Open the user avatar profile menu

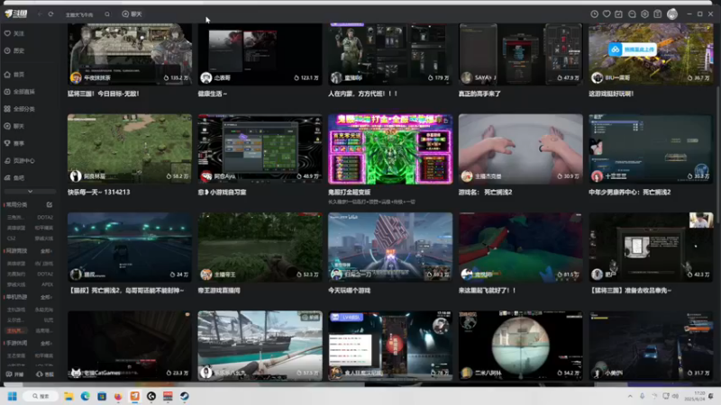click(x=672, y=14)
